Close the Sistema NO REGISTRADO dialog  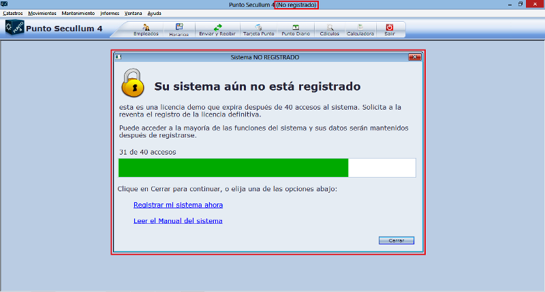(x=415, y=57)
